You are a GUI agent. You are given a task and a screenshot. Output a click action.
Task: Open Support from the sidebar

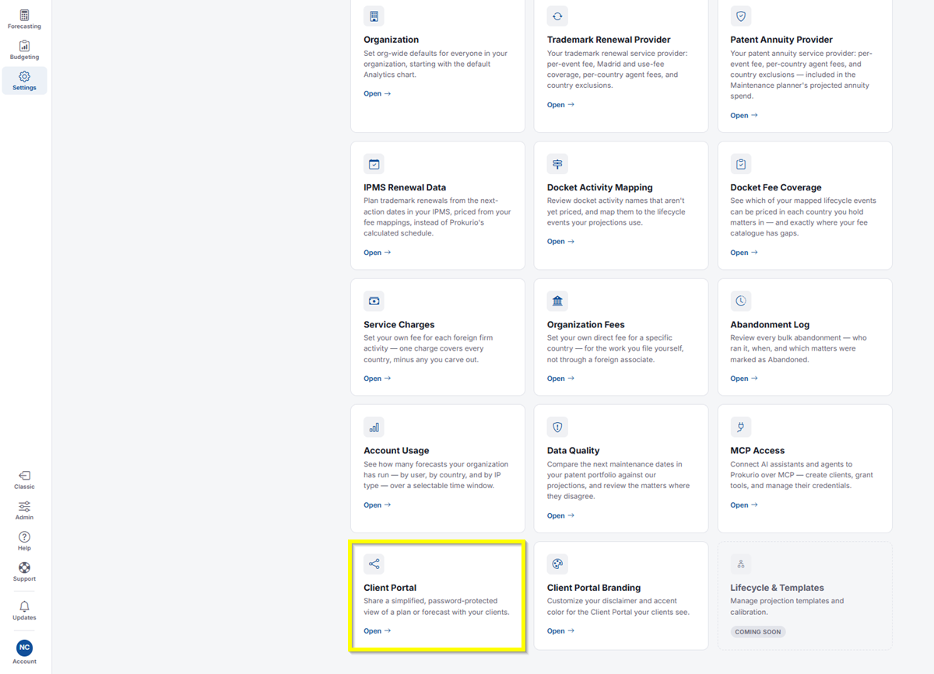coord(24,572)
